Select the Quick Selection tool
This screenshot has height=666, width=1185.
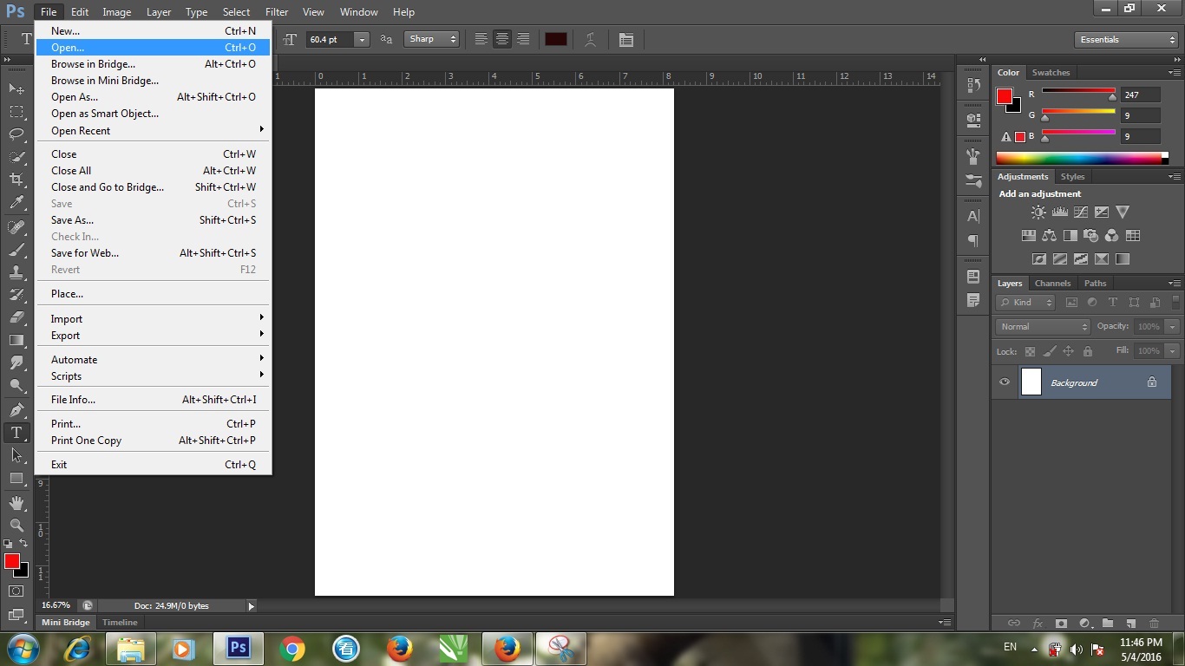16,157
